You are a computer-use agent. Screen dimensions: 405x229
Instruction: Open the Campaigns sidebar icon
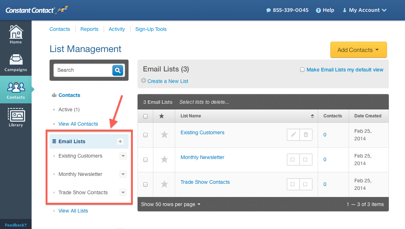click(x=16, y=63)
